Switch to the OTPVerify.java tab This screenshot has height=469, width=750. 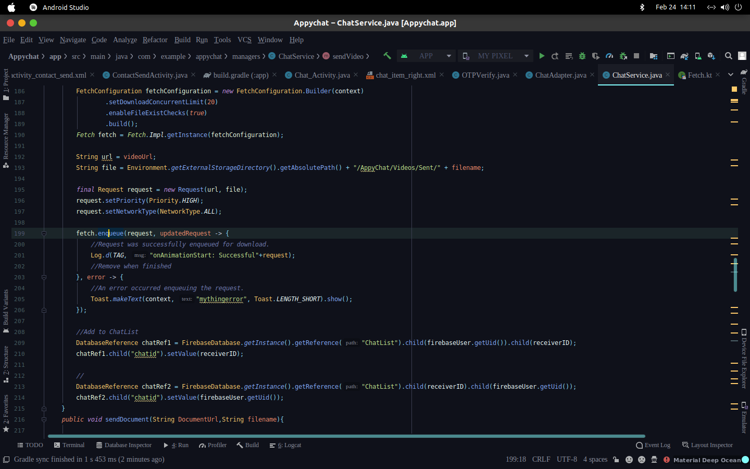pyautogui.click(x=484, y=75)
